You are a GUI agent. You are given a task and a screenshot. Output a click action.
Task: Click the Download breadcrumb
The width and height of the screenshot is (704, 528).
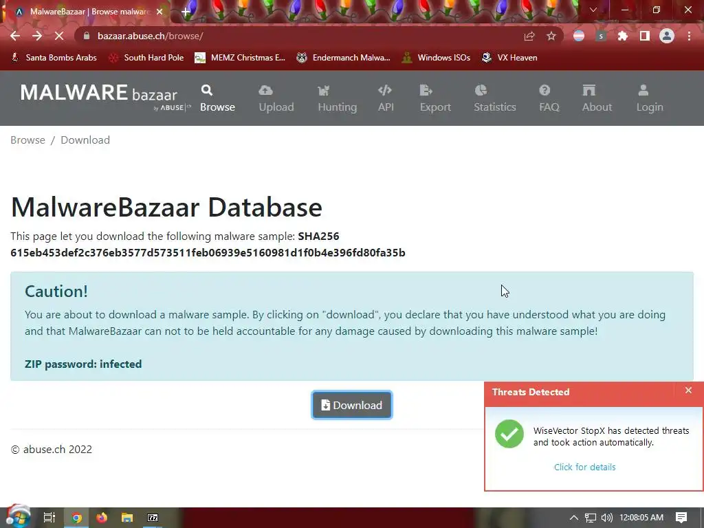[85, 140]
